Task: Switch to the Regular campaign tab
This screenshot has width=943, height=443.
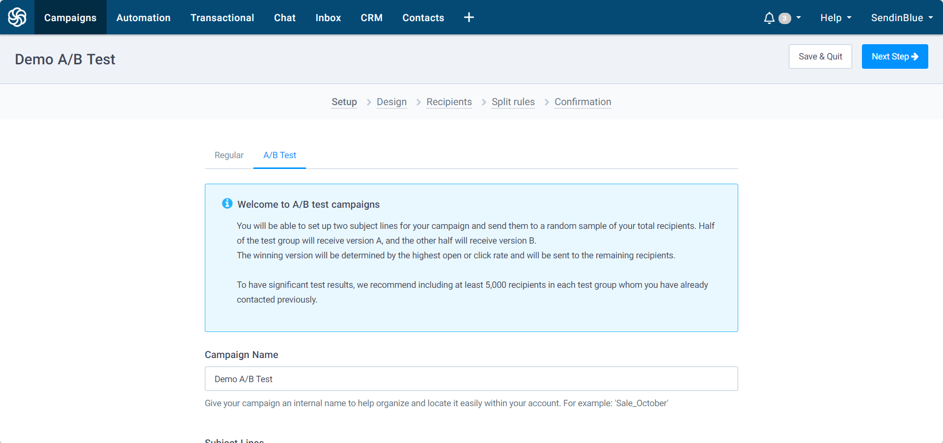Action: click(x=229, y=155)
